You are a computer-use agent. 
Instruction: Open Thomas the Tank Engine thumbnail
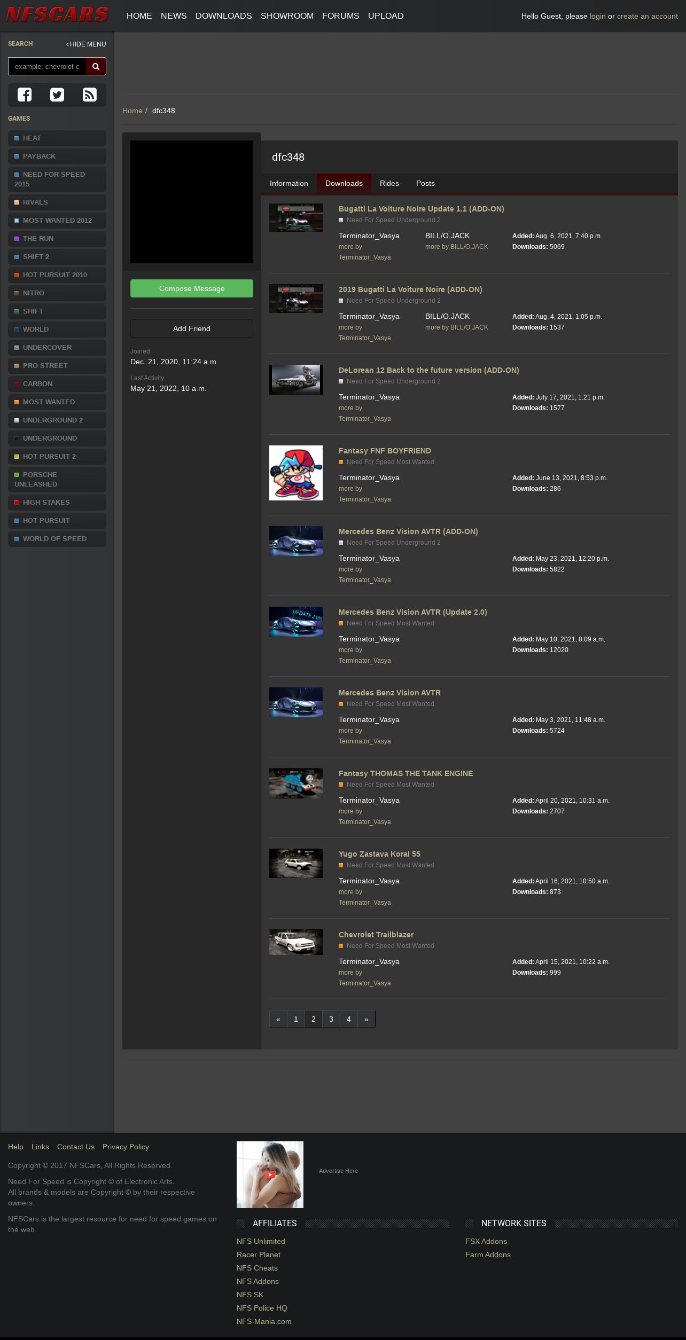(x=296, y=783)
